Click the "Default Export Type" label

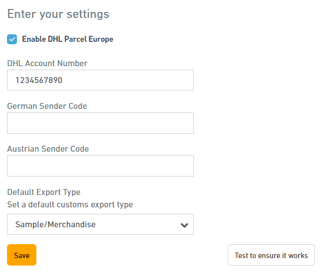(x=43, y=192)
